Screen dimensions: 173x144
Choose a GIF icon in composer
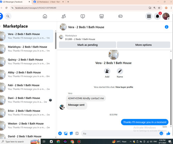point(77,133)
